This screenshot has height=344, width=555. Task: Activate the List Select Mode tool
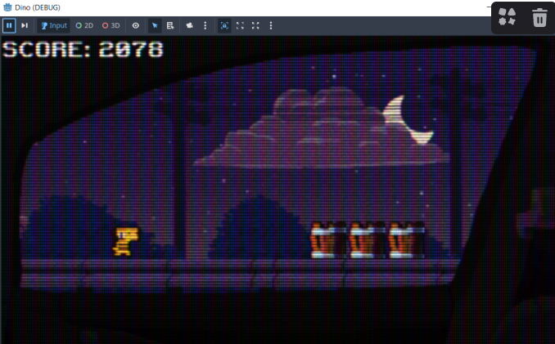(170, 25)
